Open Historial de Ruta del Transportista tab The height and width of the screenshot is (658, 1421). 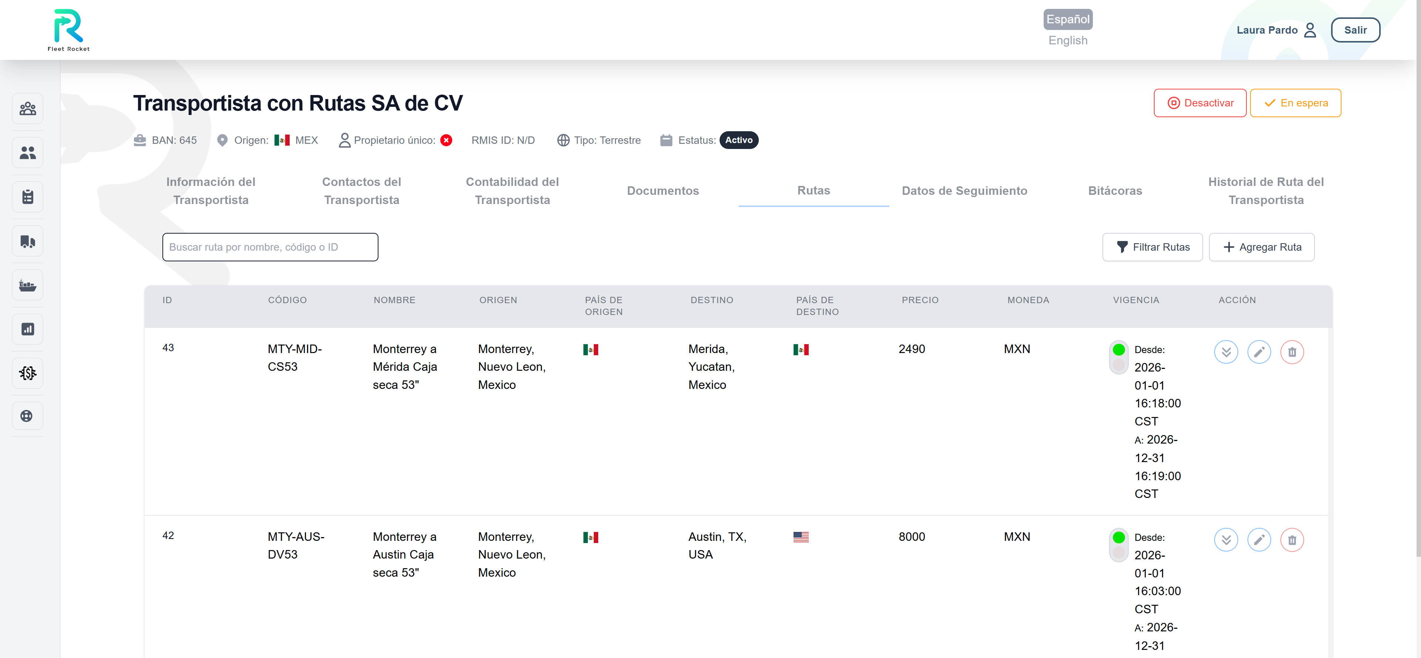click(1266, 191)
